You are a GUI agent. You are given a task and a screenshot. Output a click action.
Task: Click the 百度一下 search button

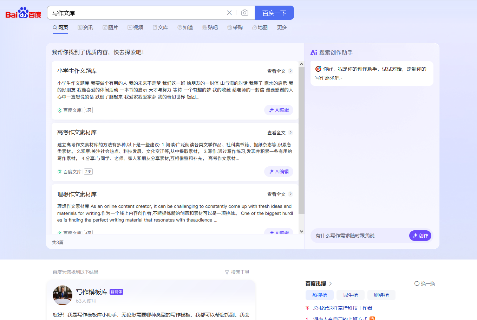pyautogui.click(x=274, y=13)
